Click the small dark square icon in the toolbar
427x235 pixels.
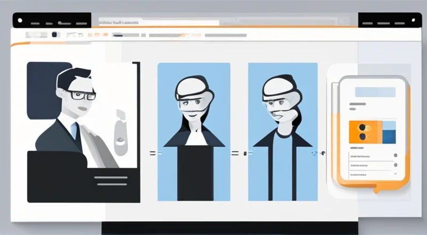click(x=54, y=35)
